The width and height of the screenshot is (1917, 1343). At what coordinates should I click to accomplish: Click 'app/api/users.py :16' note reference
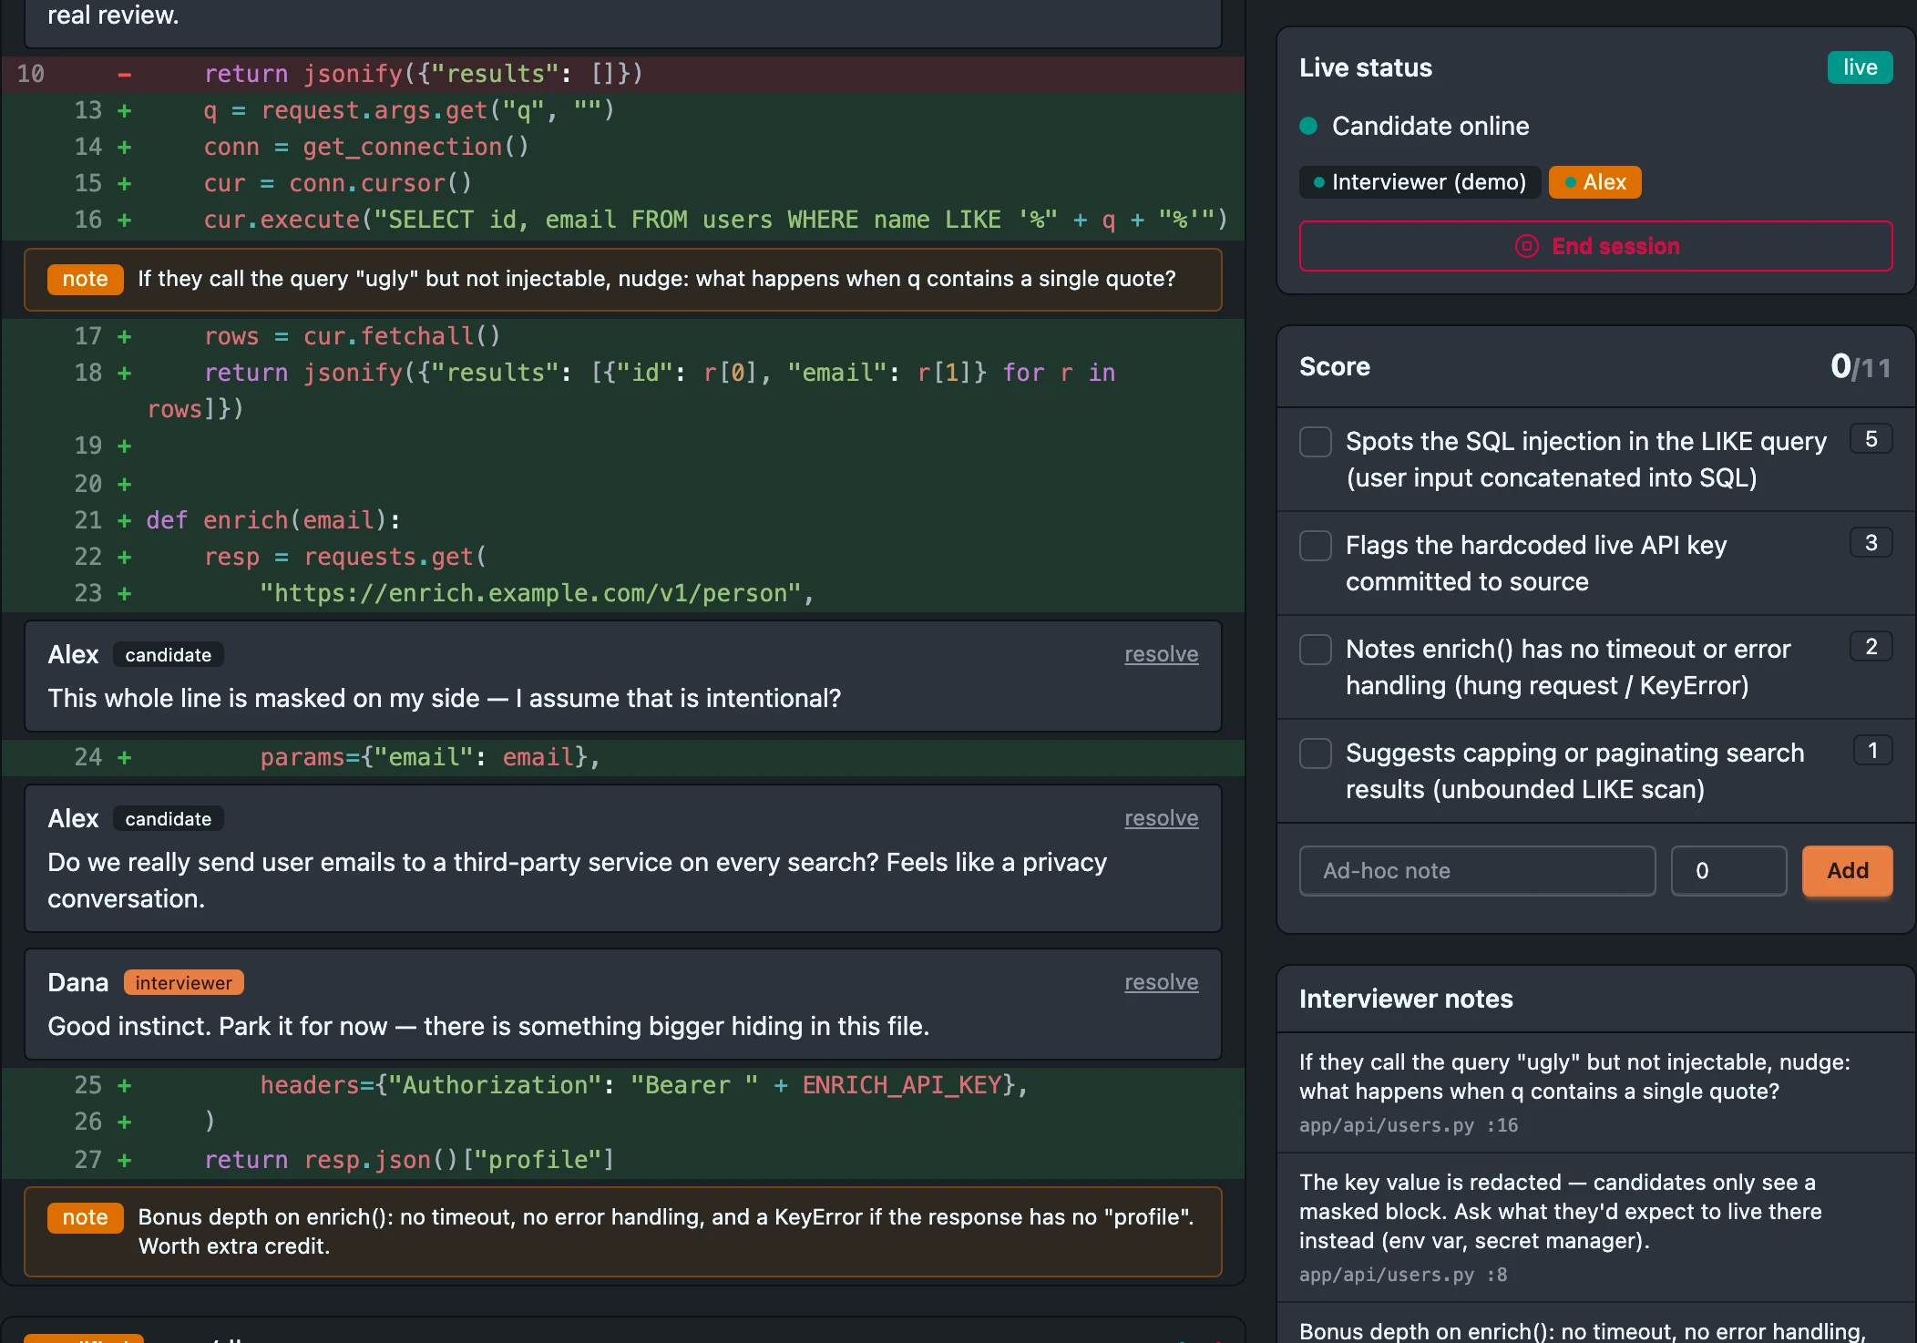pyautogui.click(x=1409, y=1125)
